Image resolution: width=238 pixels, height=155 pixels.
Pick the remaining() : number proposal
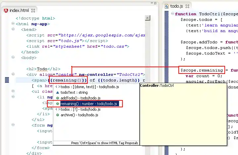coord(89,104)
